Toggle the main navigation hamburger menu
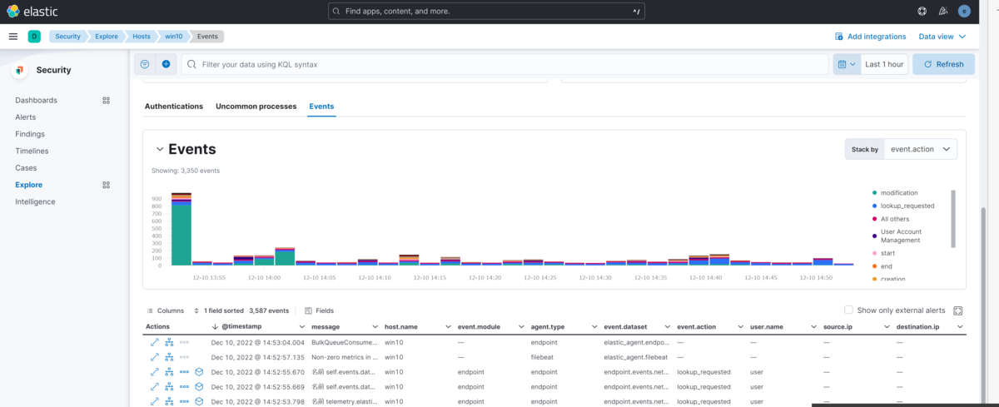 [x=13, y=37]
